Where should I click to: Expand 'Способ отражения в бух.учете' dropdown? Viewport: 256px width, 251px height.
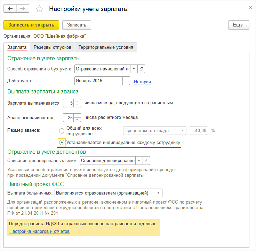pos(134,69)
